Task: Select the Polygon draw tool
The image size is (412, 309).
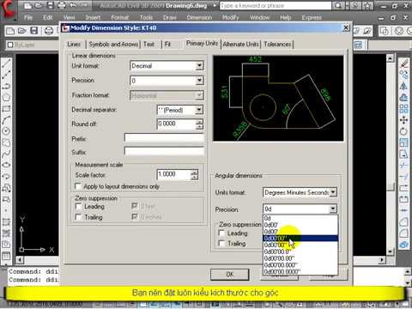Action: click(x=6, y=97)
